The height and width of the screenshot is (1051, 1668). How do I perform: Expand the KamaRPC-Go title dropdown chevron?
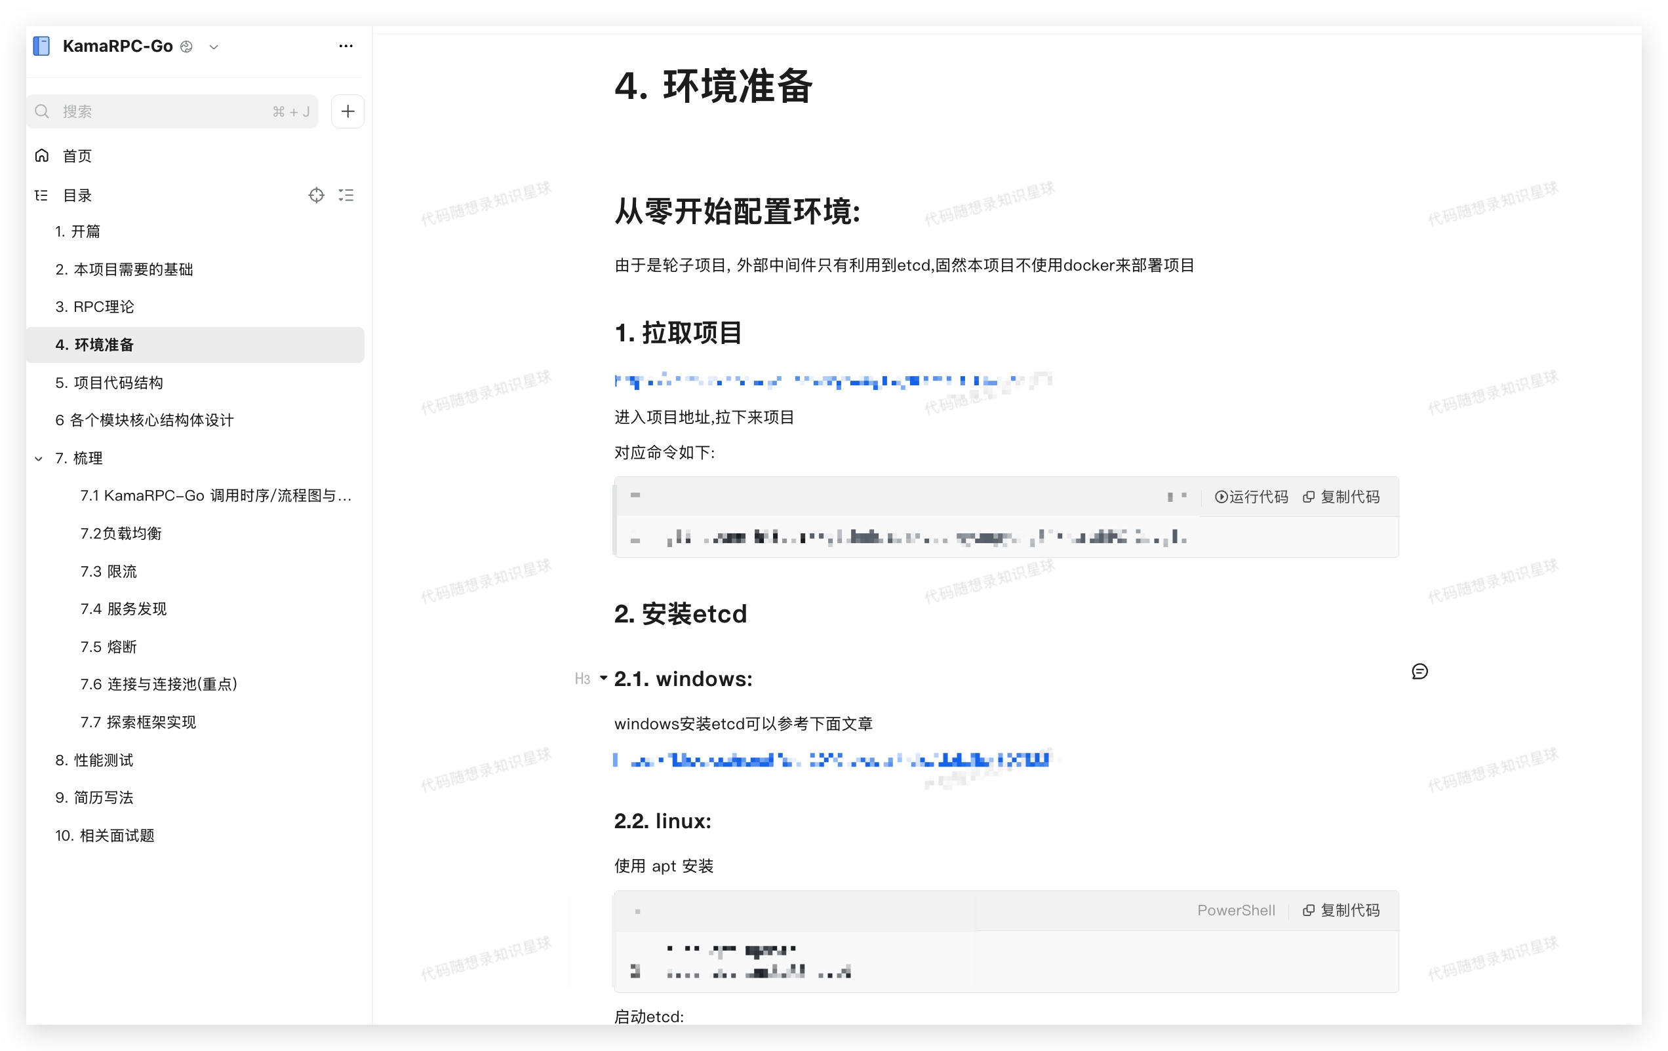(x=214, y=47)
